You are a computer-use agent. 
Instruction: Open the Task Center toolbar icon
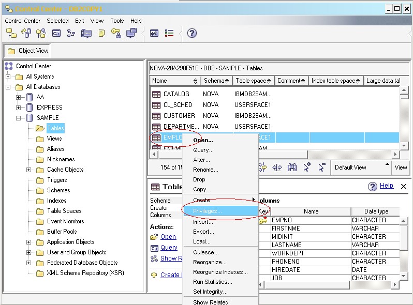(x=71, y=33)
